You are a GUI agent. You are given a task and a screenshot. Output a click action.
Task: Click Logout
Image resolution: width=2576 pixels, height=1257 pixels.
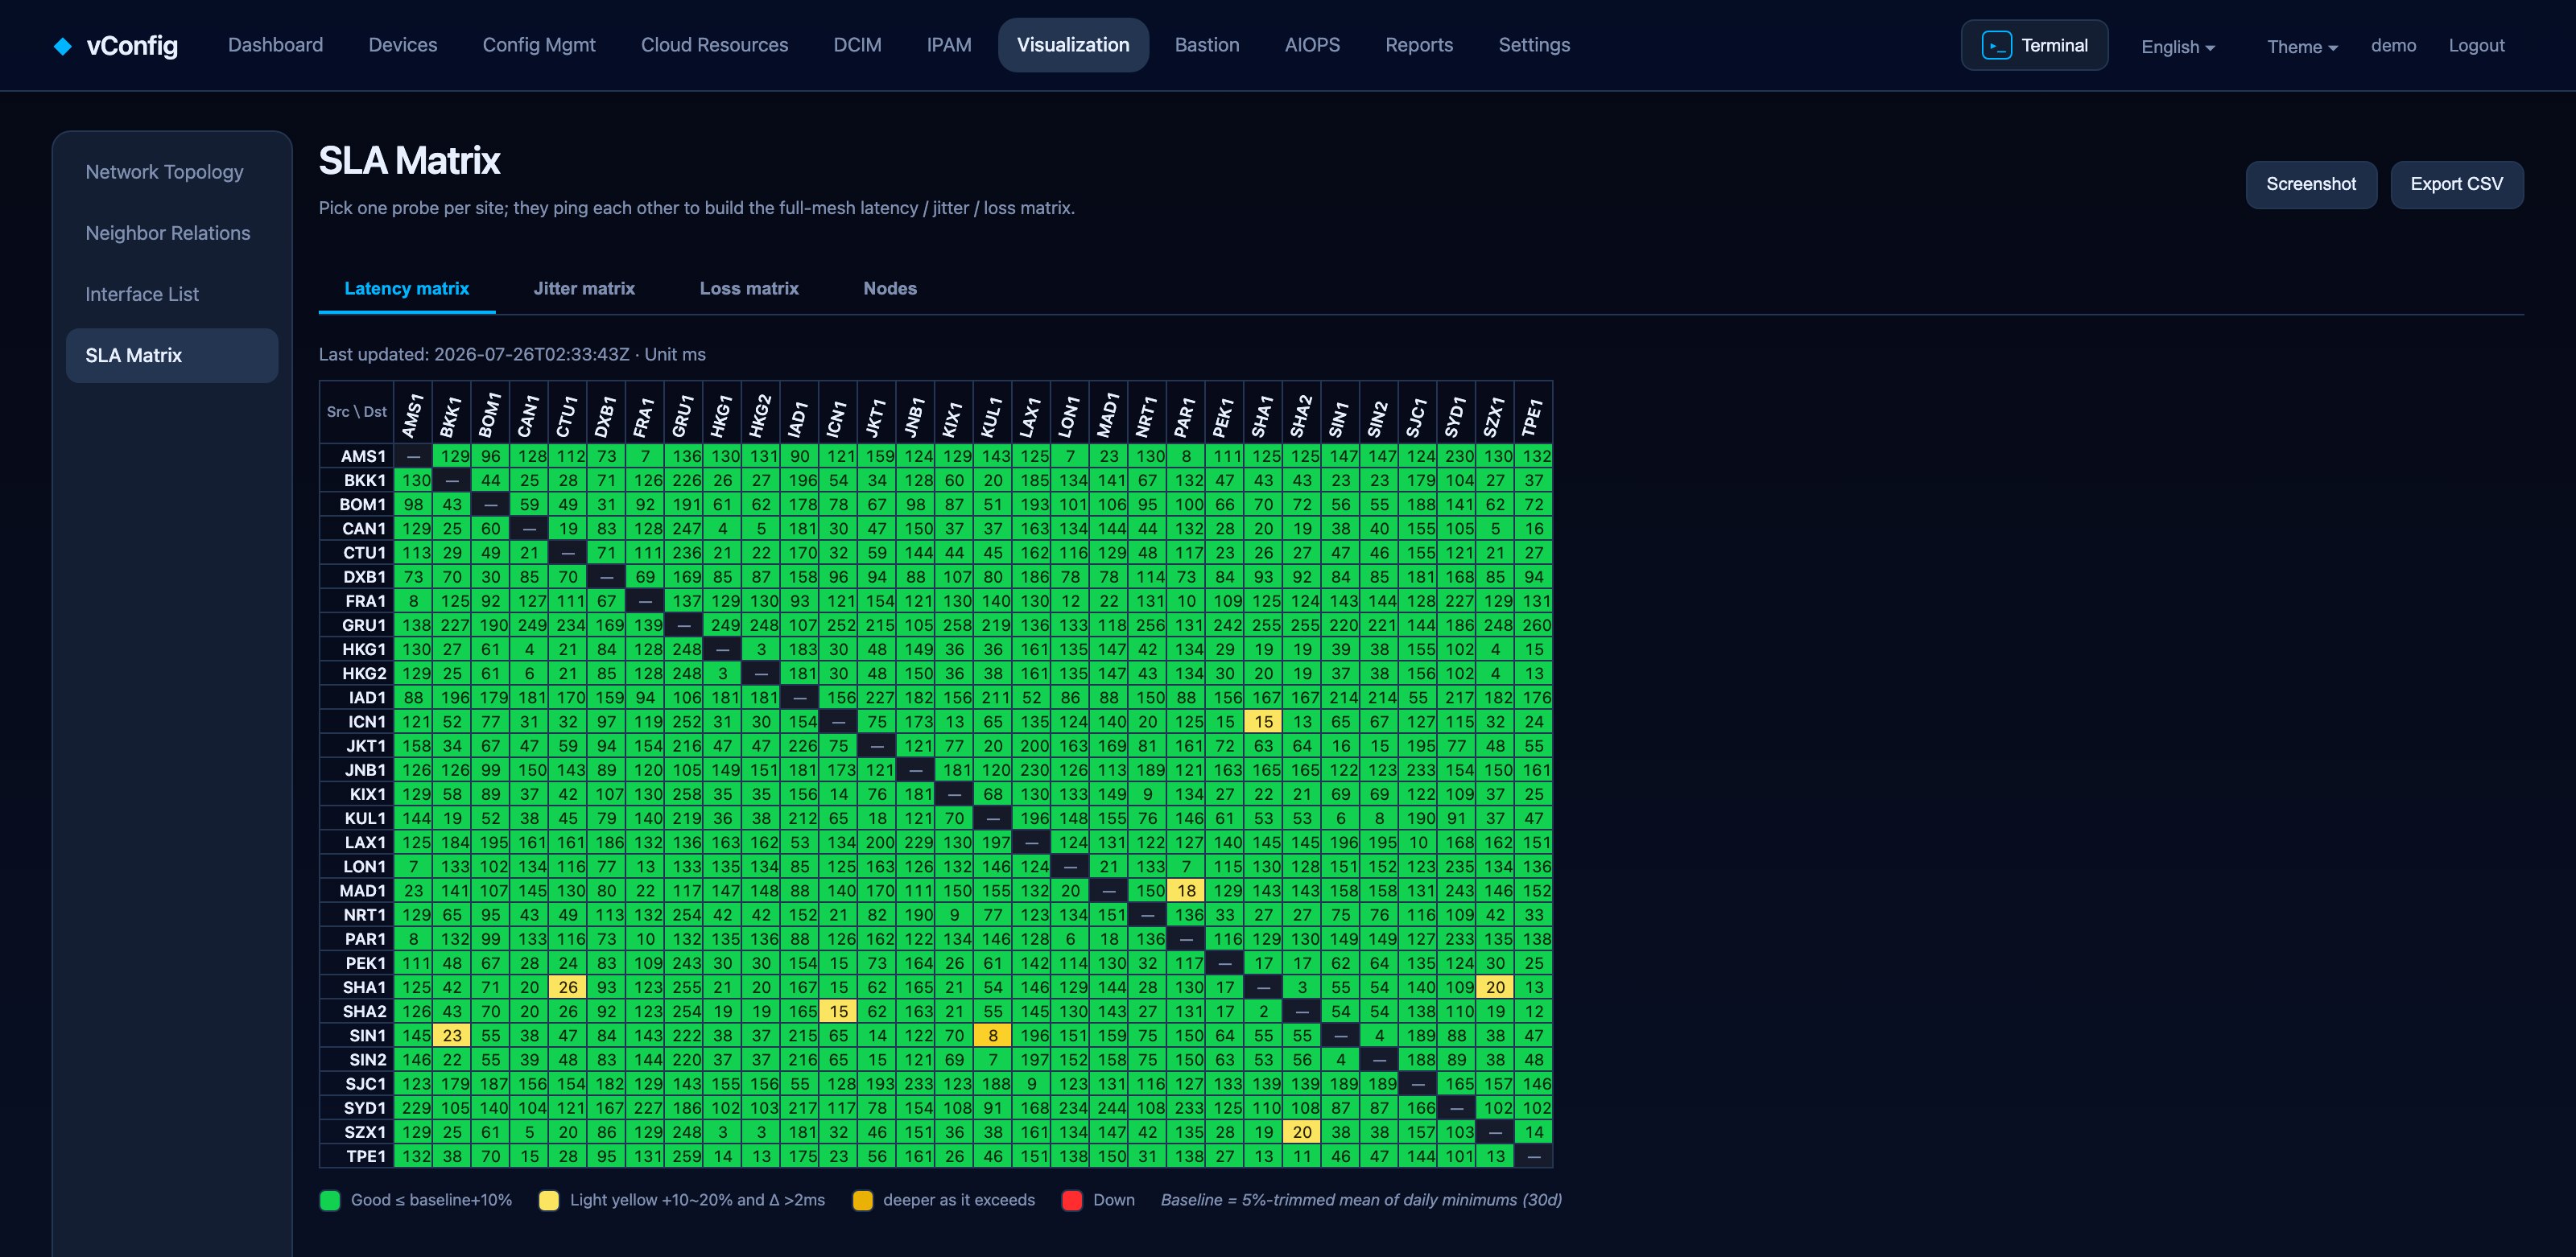click(2476, 45)
